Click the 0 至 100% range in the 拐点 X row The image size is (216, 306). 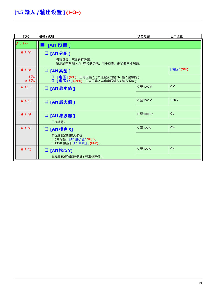(x=144, y=128)
